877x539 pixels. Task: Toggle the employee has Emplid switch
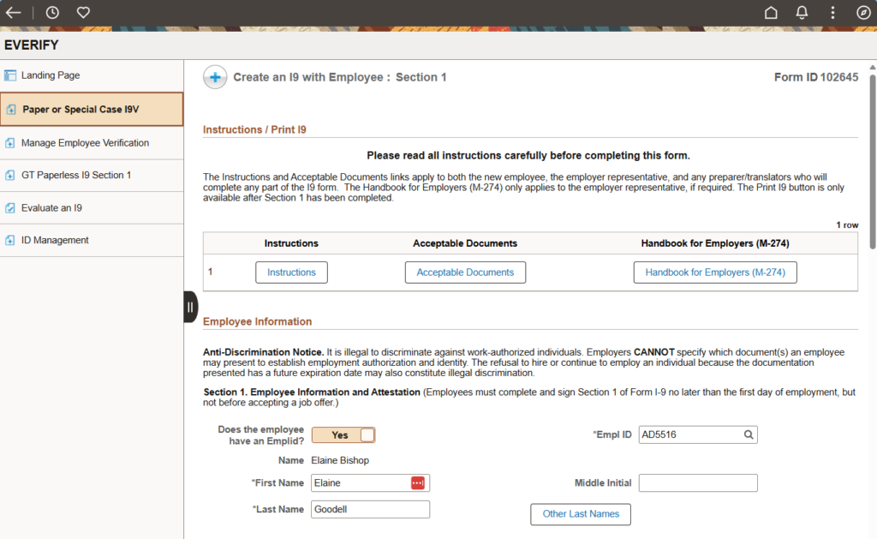pyautogui.click(x=343, y=435)
